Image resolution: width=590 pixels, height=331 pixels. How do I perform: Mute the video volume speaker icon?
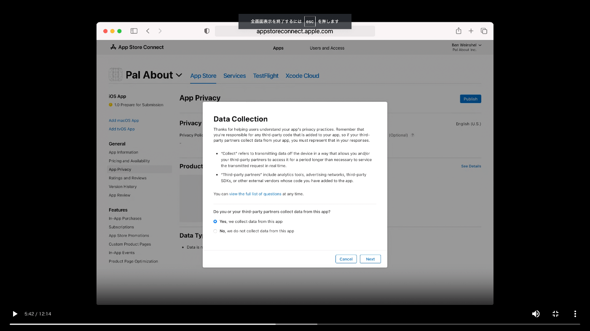coord(536,314)
